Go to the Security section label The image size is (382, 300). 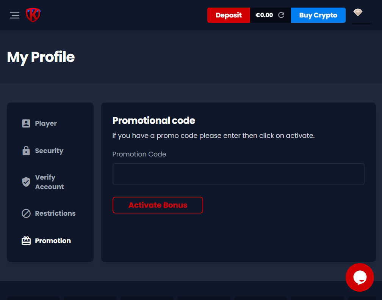tap(49, 151)
